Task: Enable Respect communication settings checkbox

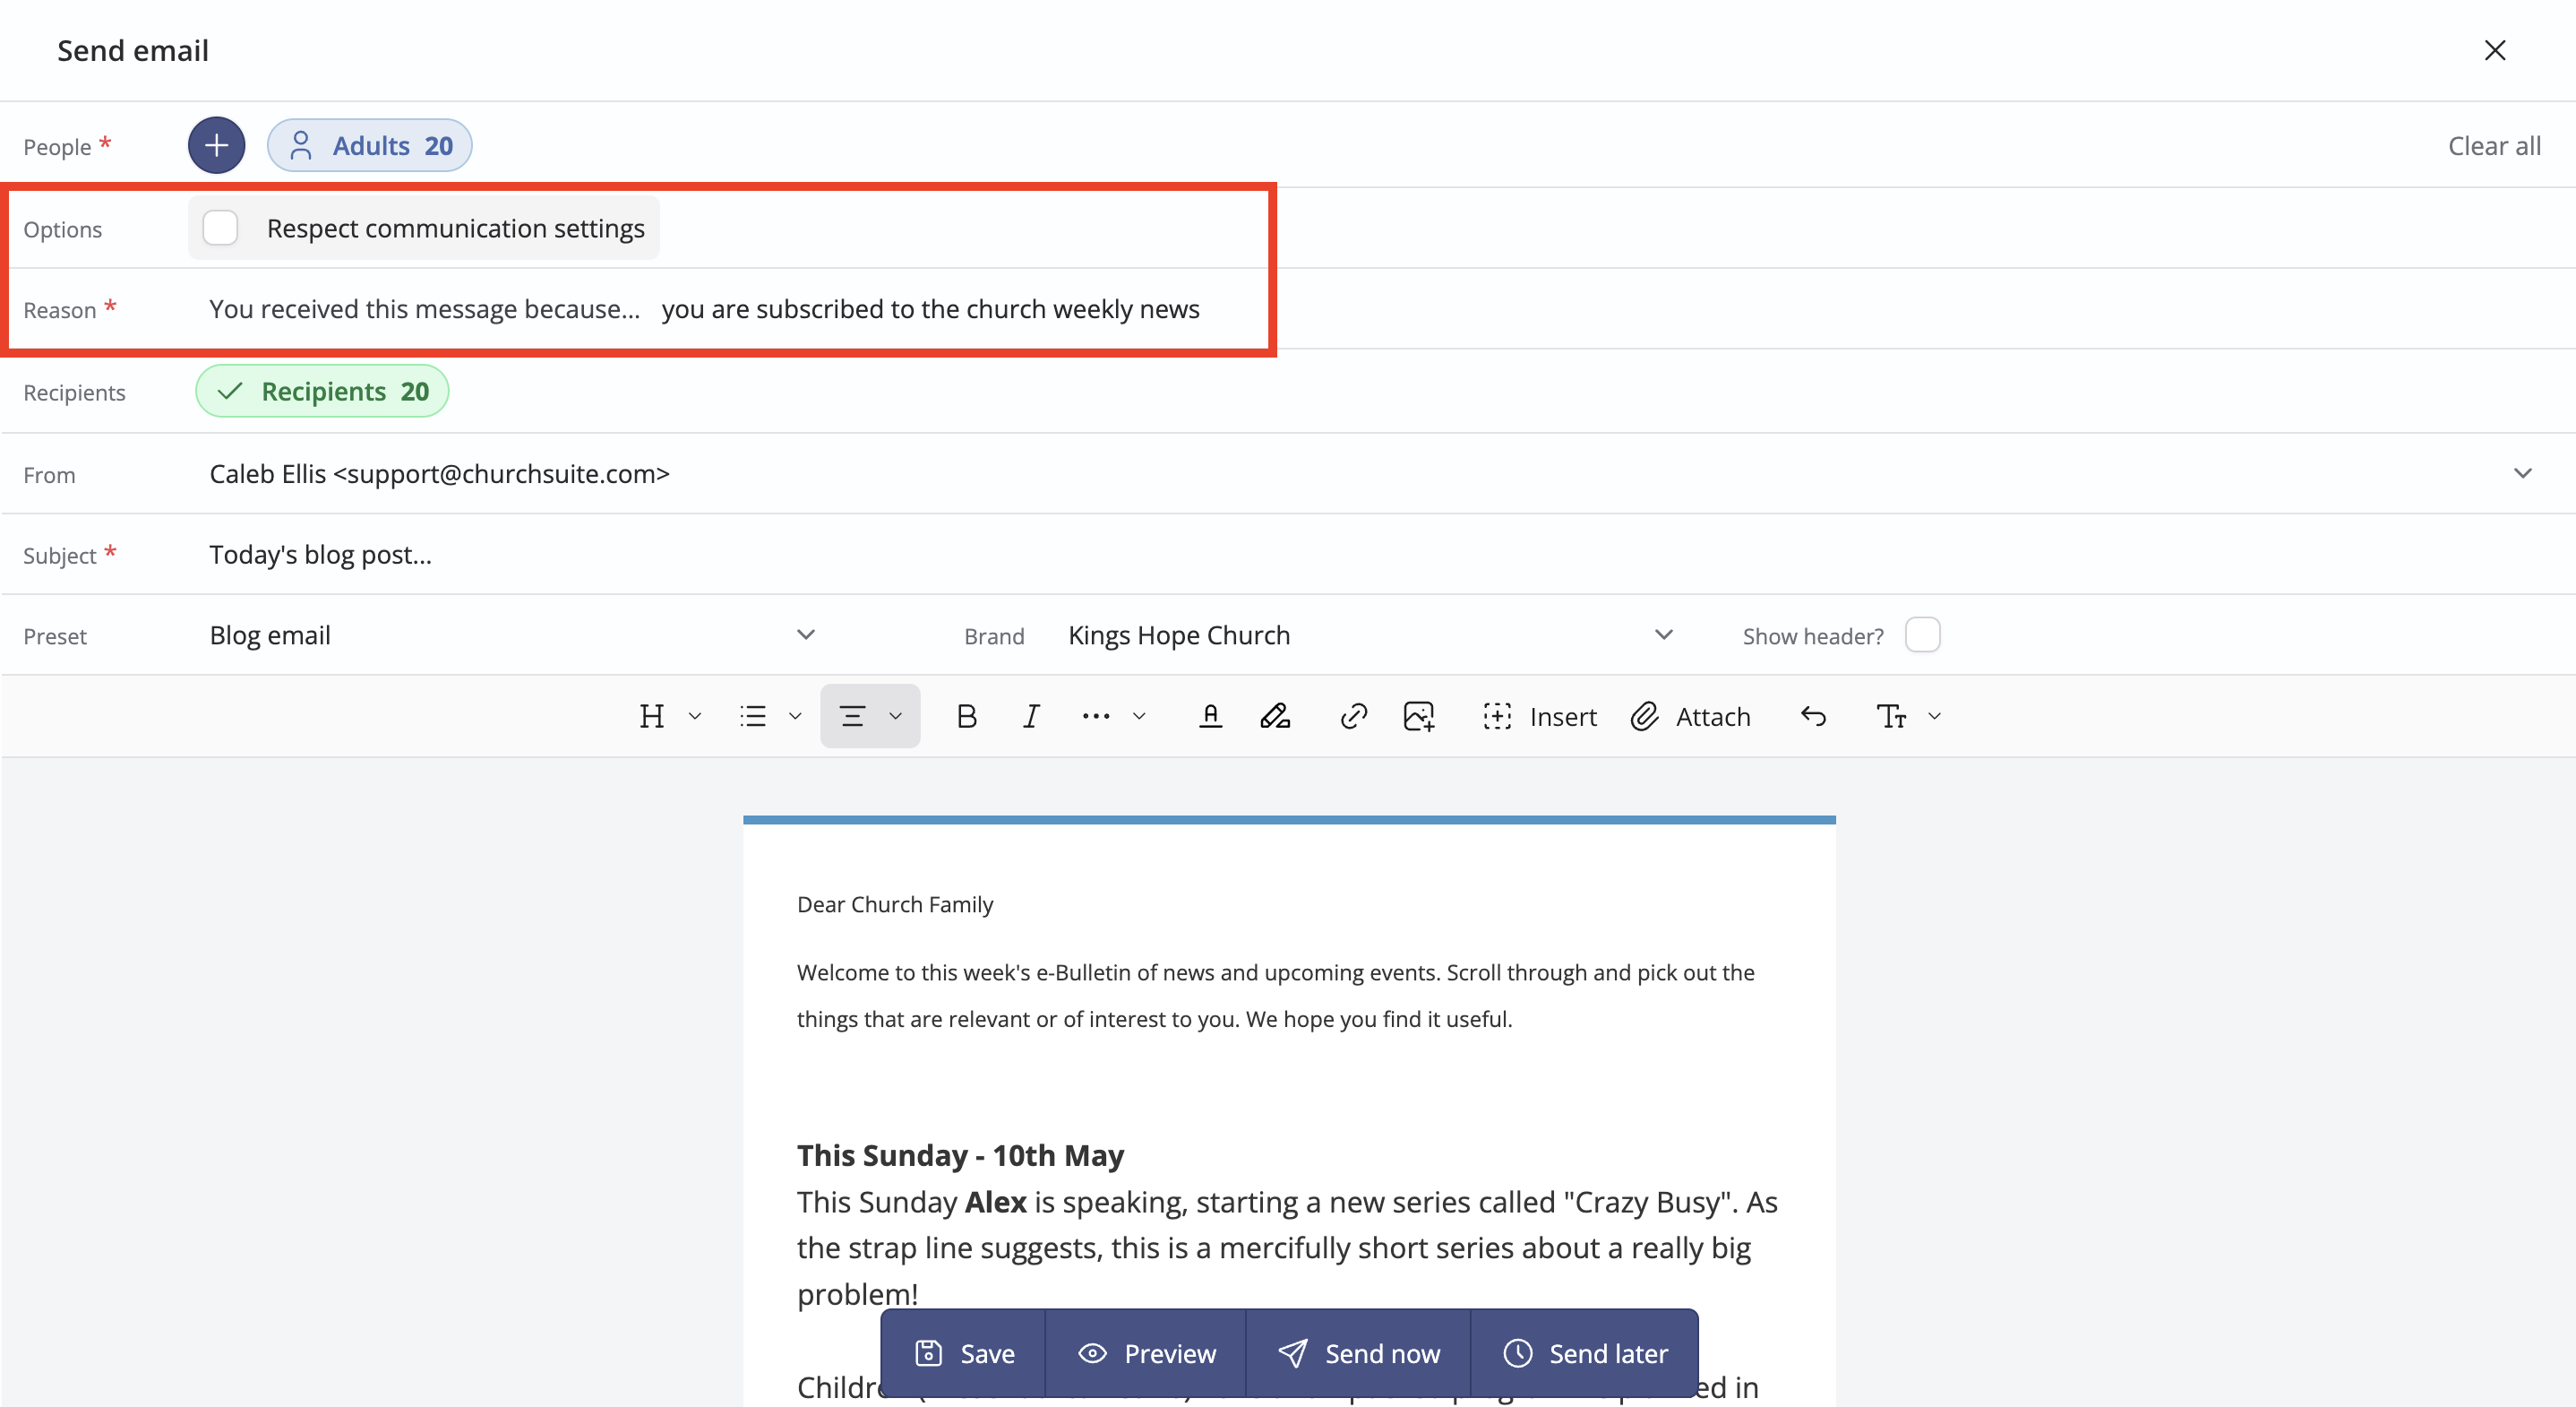Action: (220, 229)
